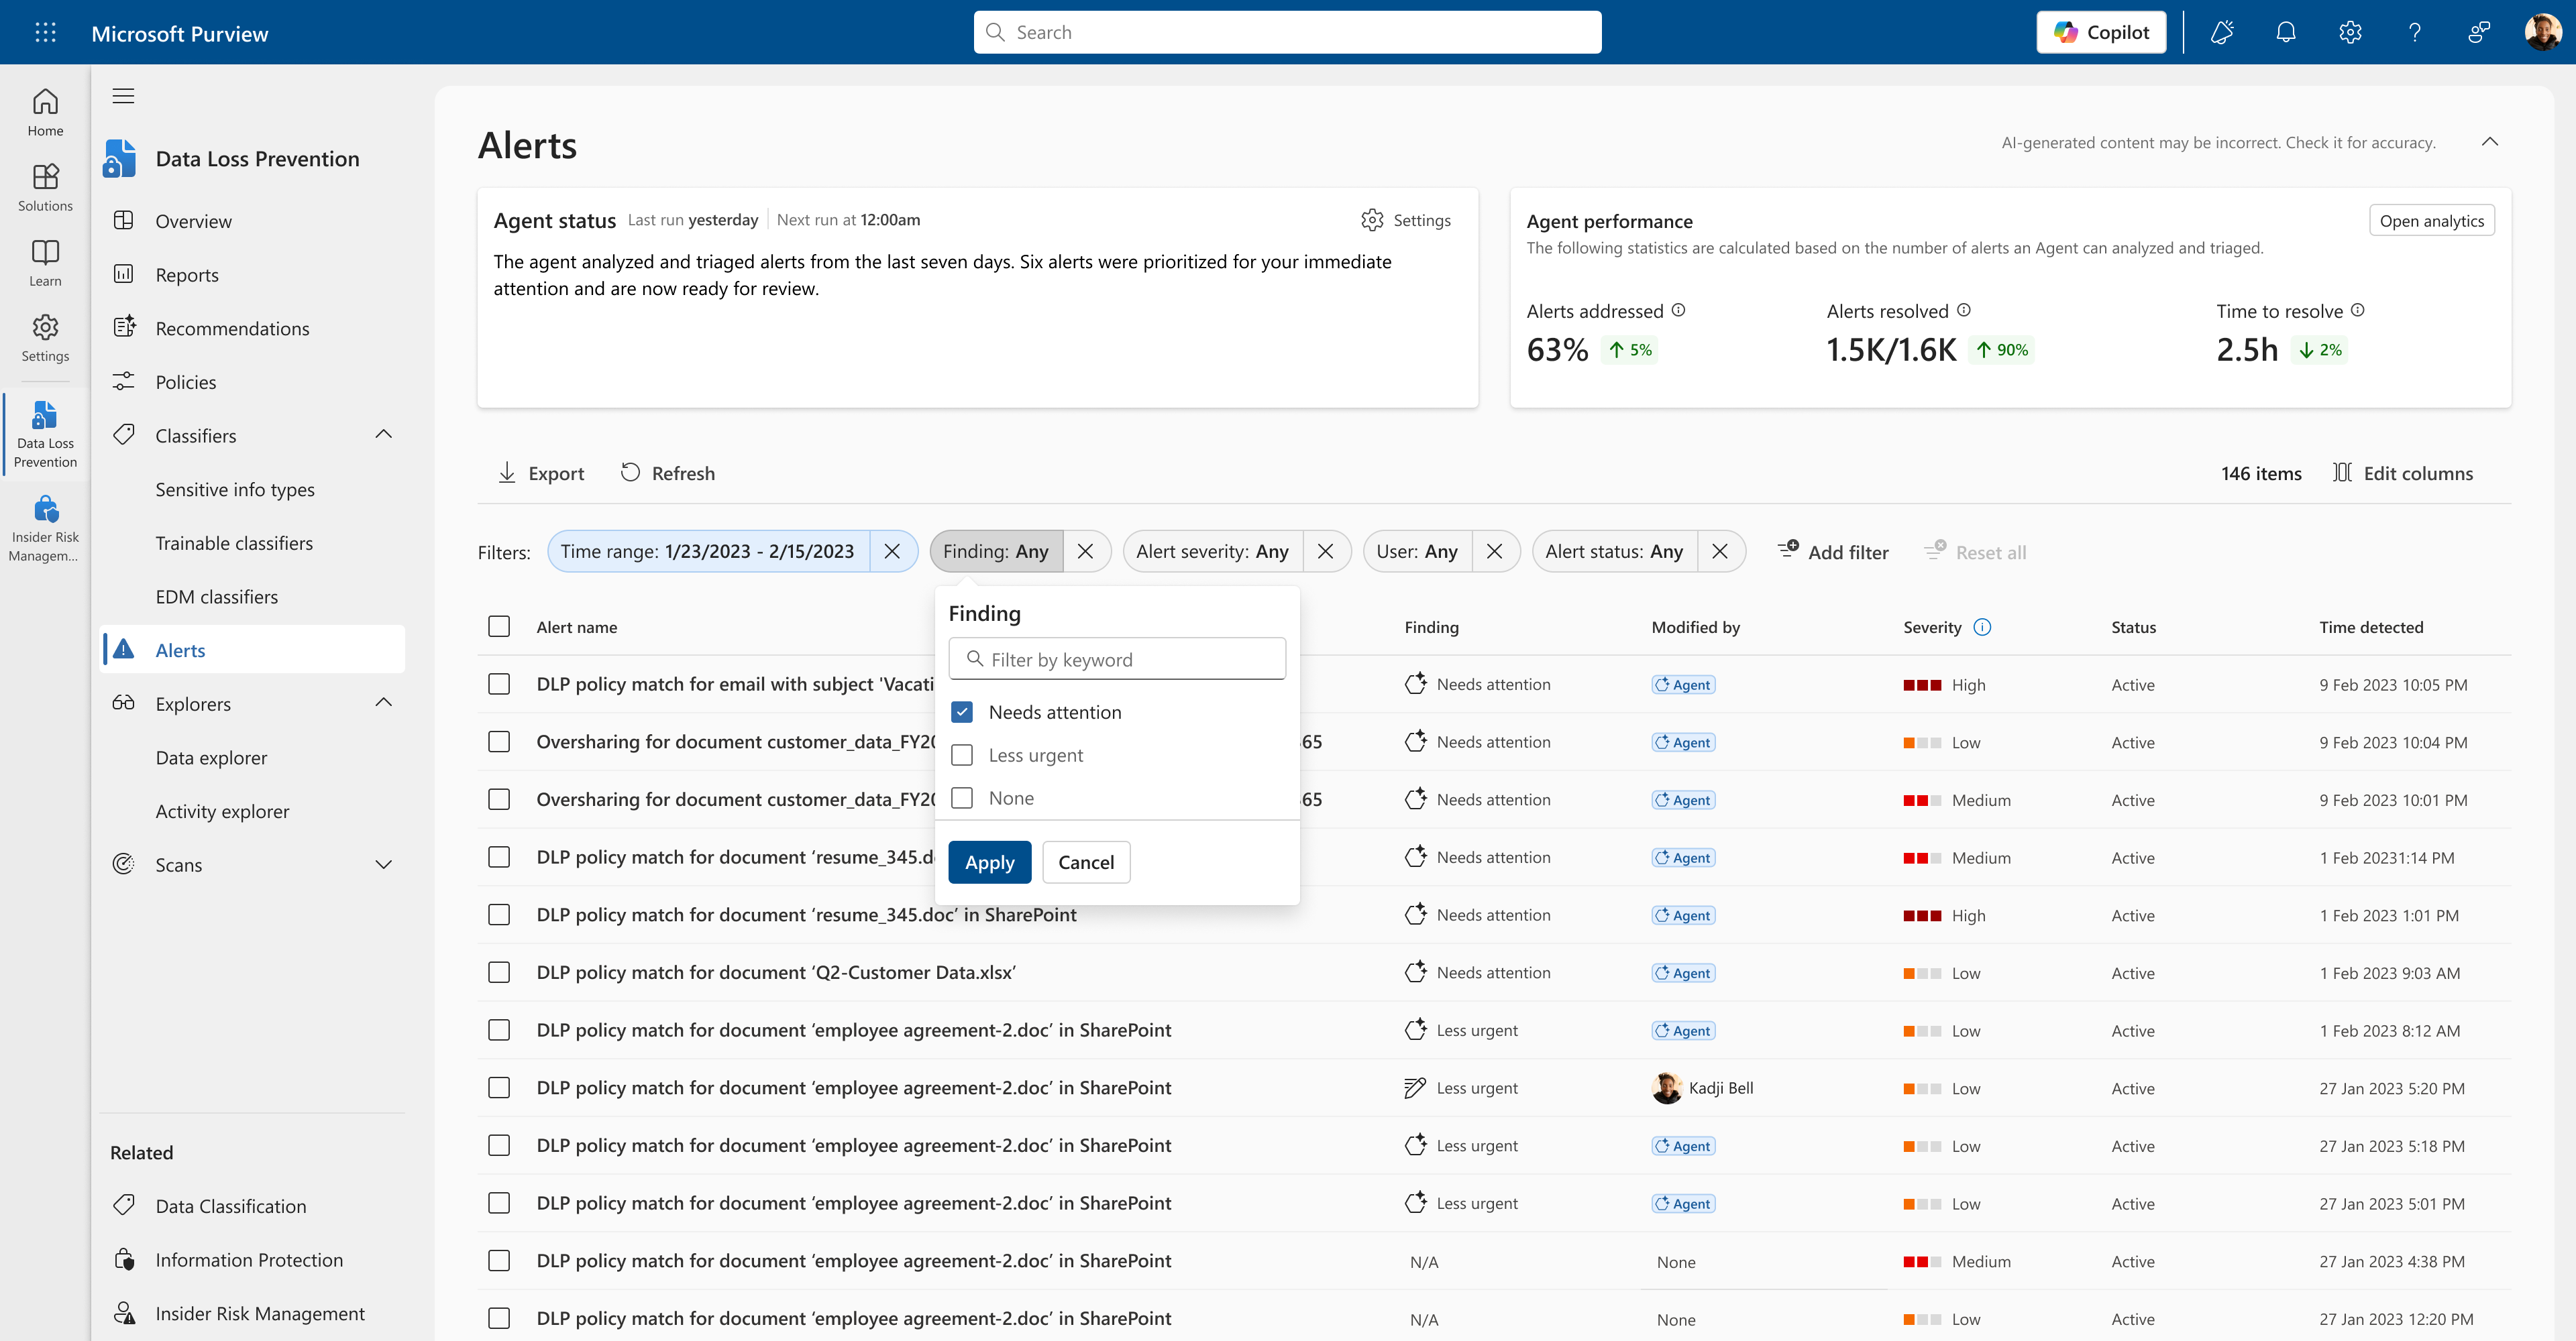
Task: Open the Recommendations page
Action: (232, 329)
